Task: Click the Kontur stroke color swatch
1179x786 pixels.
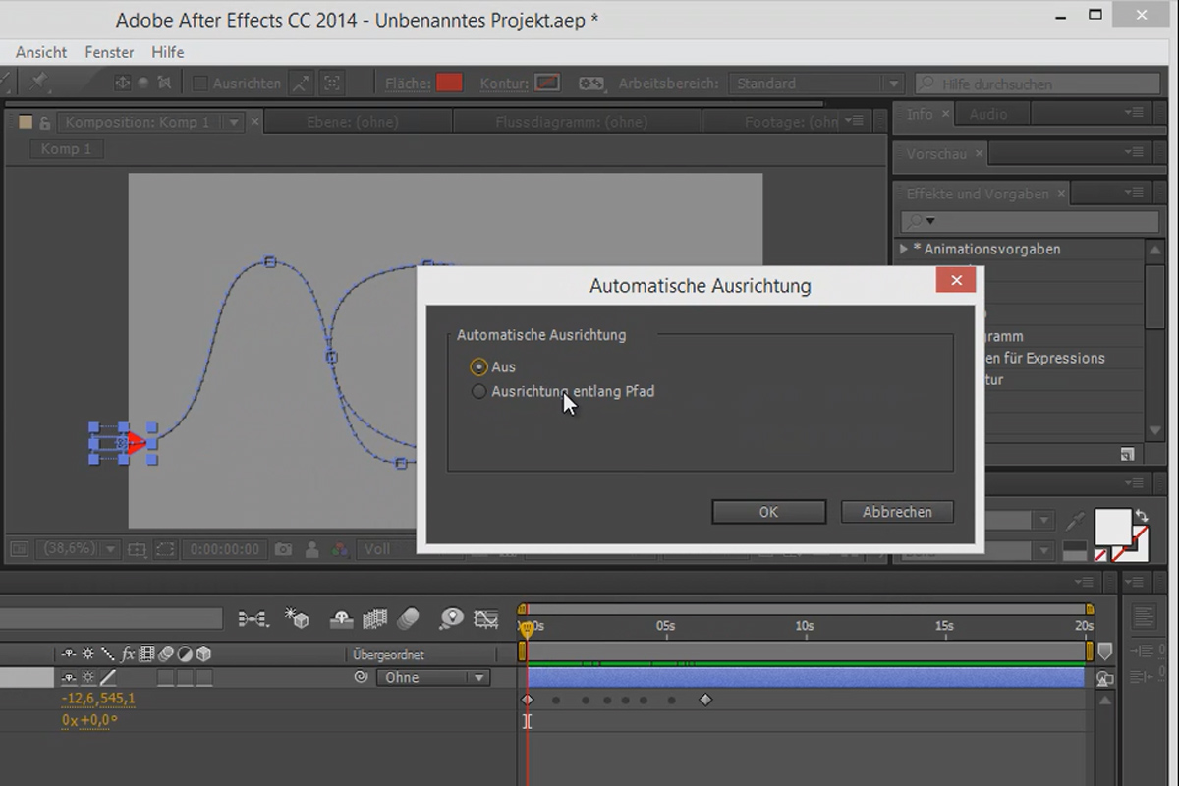Action: [547, 84]
